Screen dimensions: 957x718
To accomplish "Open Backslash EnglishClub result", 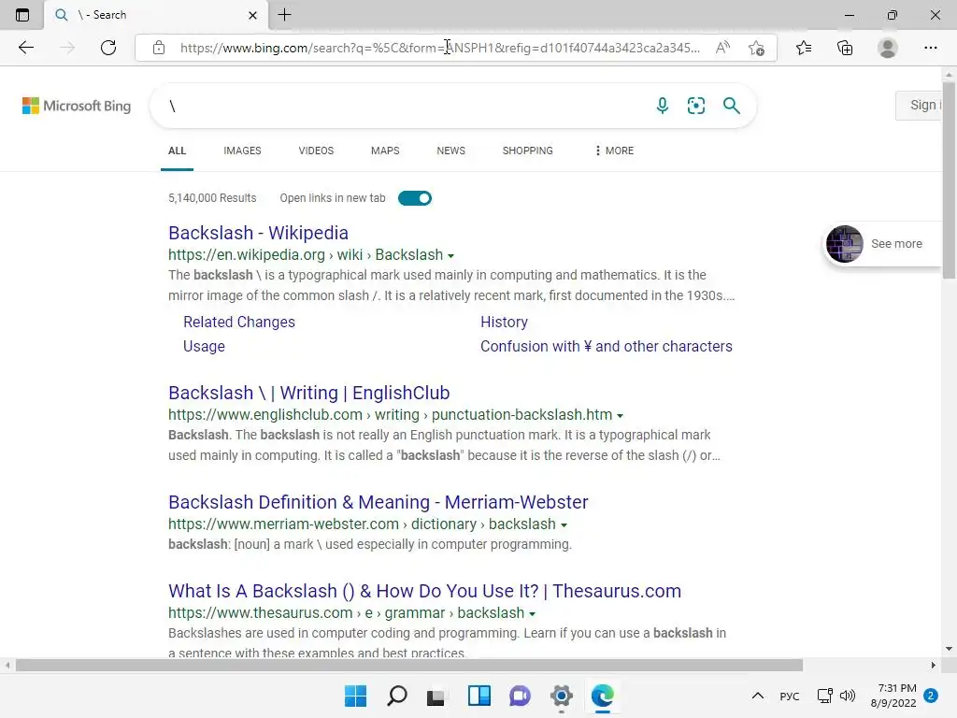I will (308, 393).
